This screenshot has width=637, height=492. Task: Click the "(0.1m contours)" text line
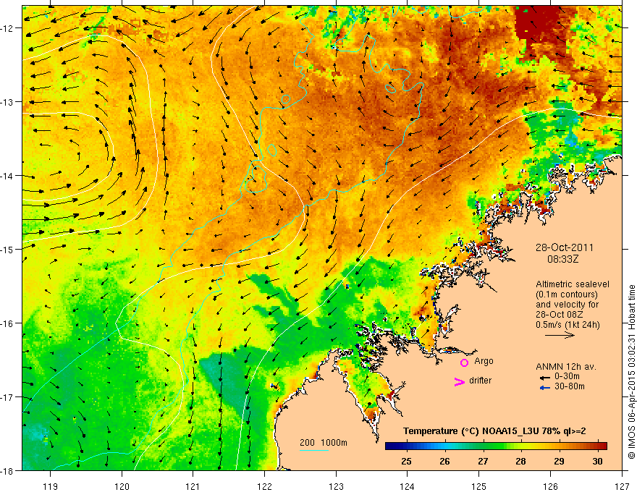567,294
